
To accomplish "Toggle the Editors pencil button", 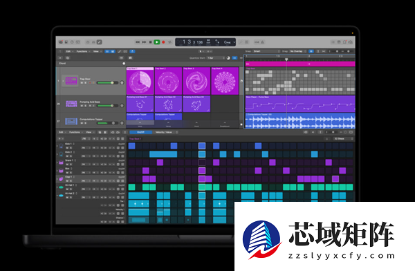I will 99,42.
